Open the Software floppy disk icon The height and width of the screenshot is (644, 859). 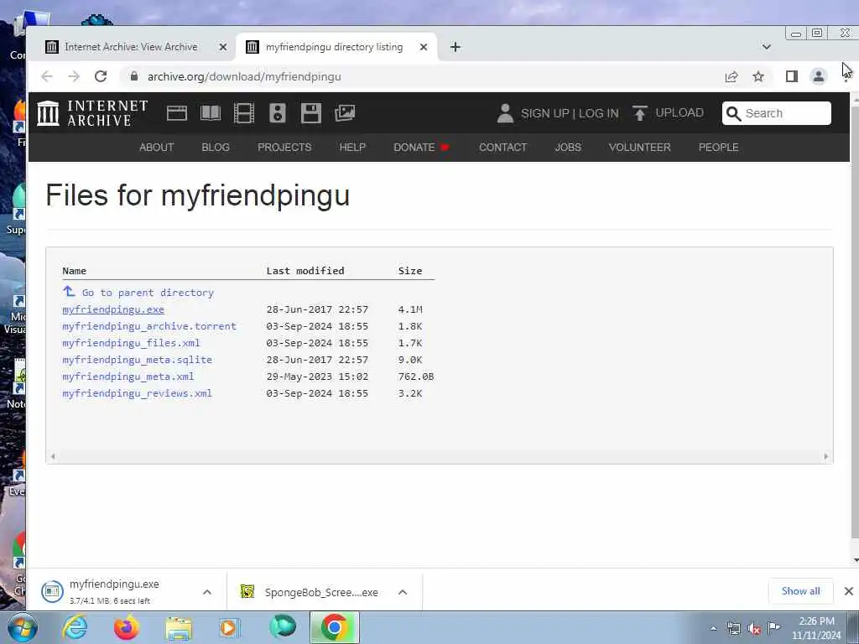pos(310,113)
